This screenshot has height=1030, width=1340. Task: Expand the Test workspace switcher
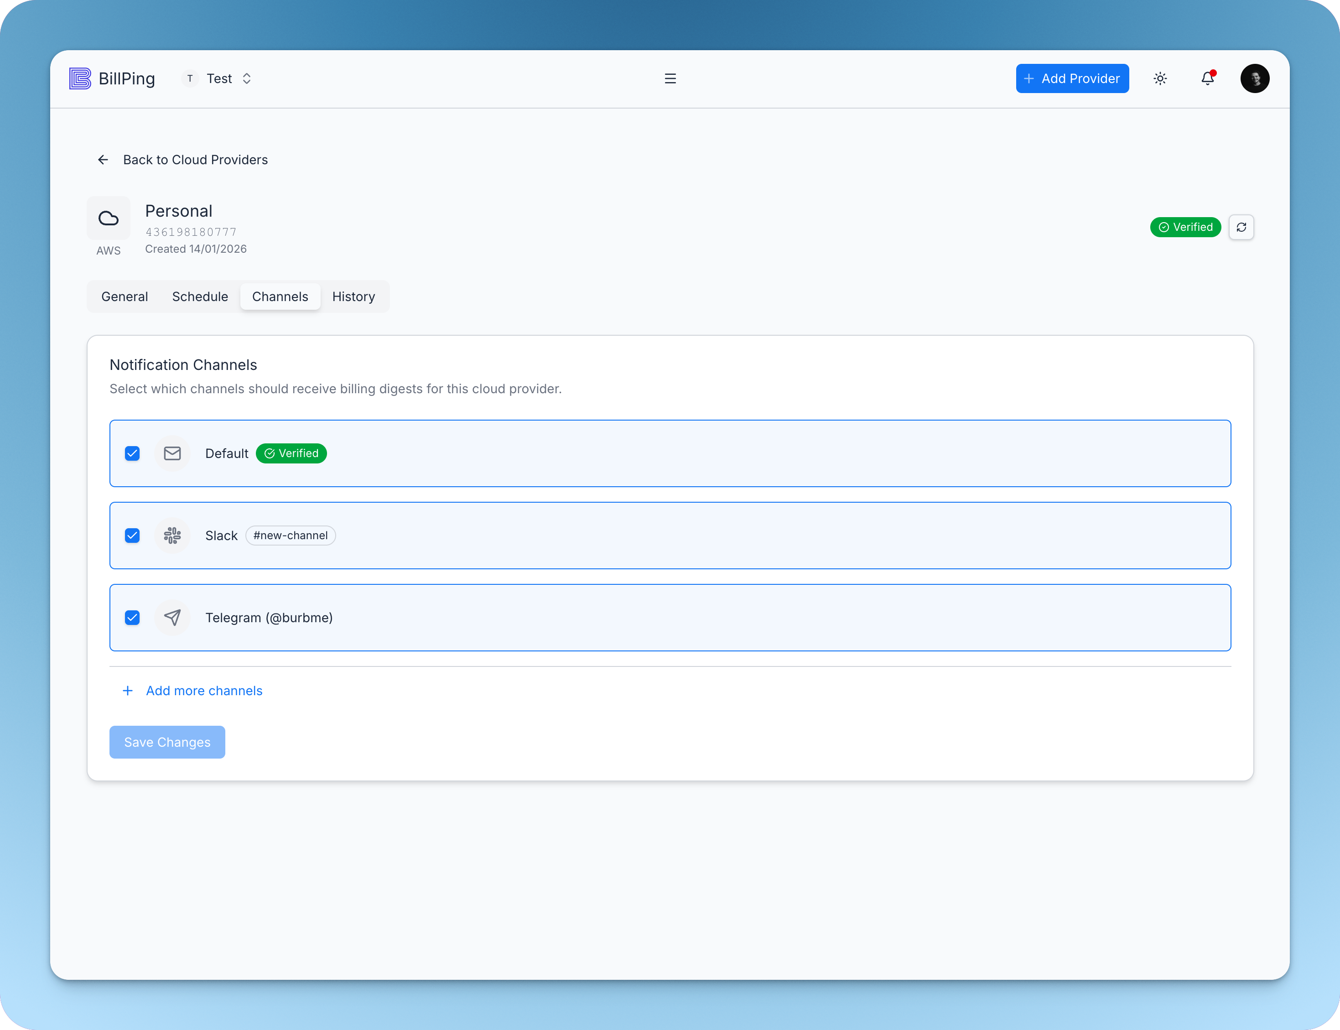(x=219, y=78)
